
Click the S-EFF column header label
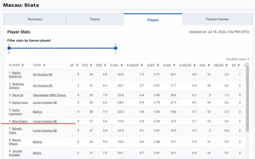point(151,65)
